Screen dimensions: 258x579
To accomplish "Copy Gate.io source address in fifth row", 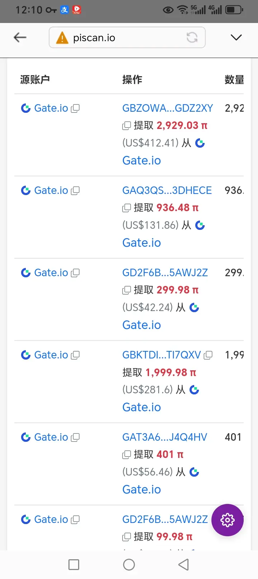I will coord(75,437).
